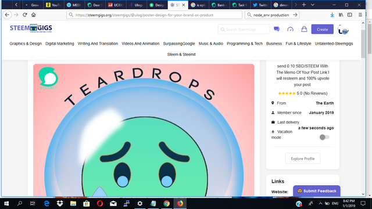Open Google Chrome from taskbar
The height and width of the screenshot is (209, 372).
pyautogui.click(x=167, y=204)
